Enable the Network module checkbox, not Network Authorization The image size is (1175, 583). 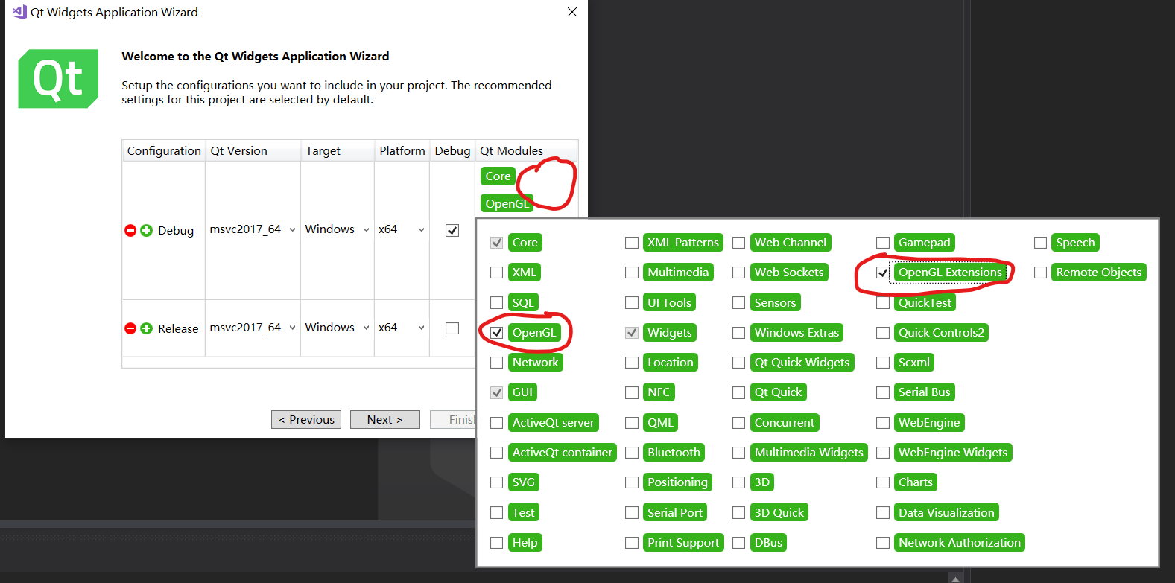click(497, 363)
